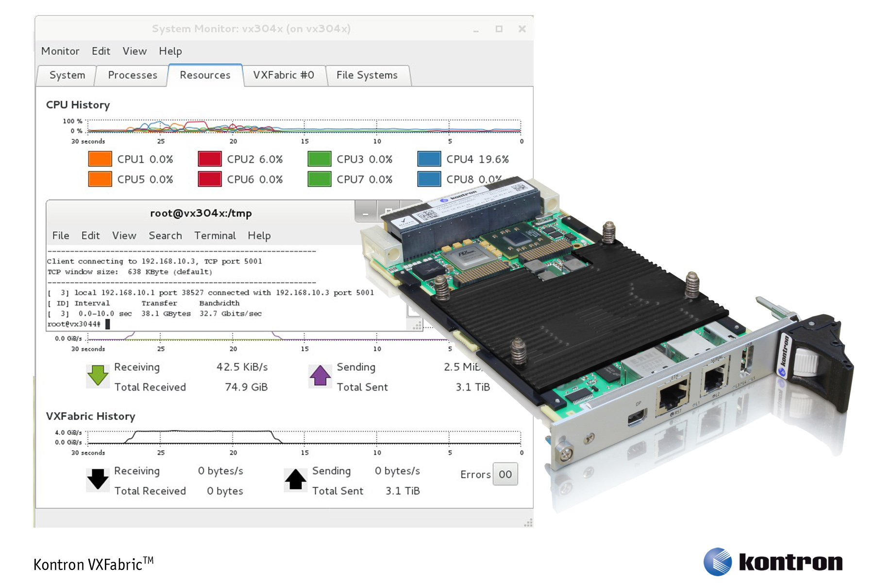Click the CPU5 orange color swatch
Screen dimensions: 874x583
pos(100,179)
